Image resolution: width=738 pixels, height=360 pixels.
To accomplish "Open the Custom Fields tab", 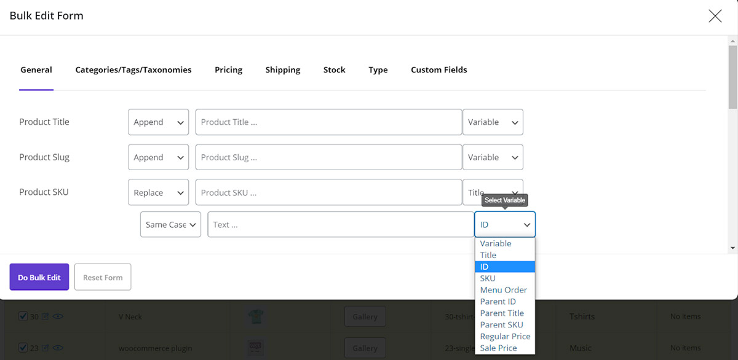I will (x=438, y=70).
